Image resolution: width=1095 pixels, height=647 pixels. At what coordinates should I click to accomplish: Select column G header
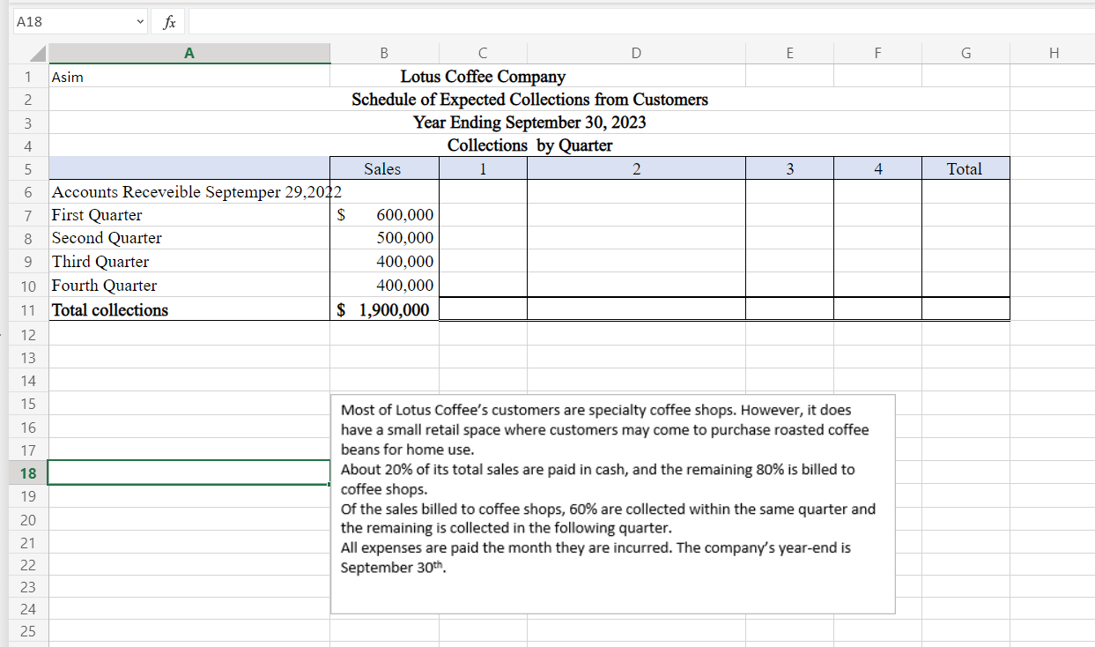pos(965,54)
